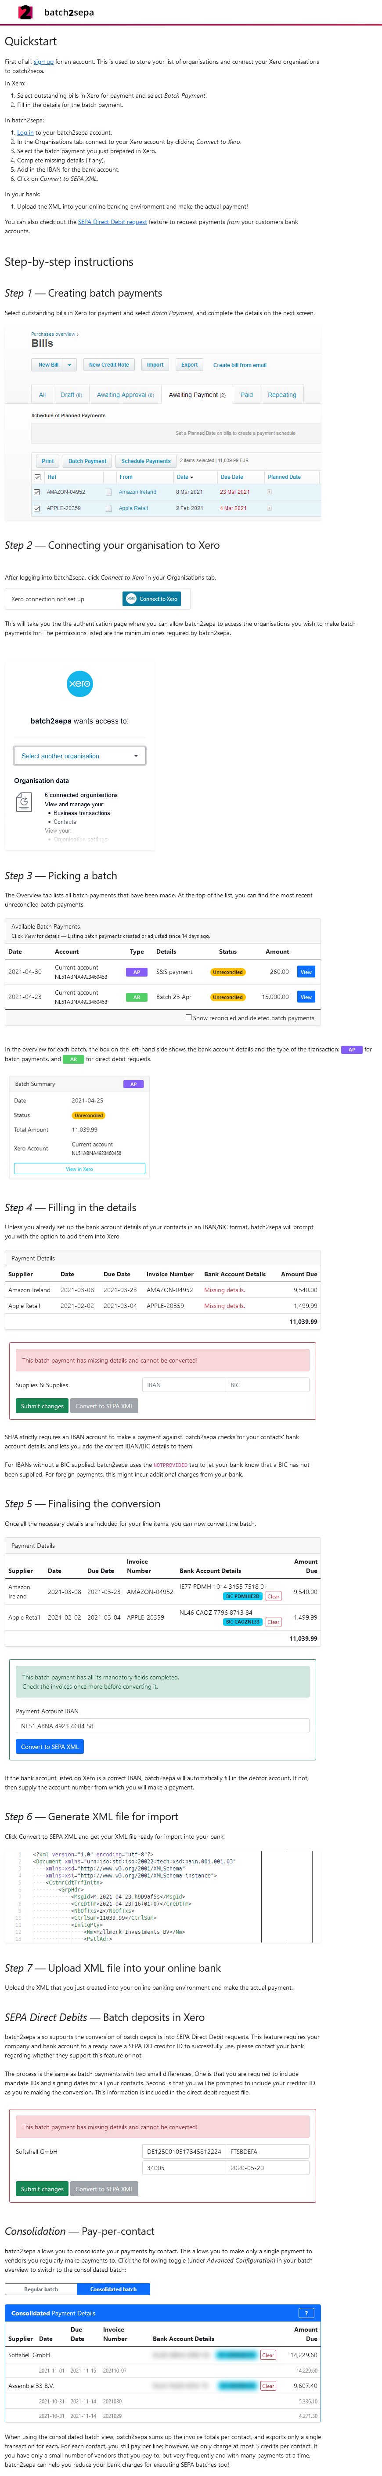Click the Print button
This screenshot has height=2476, width=382.
pos(48,461)
